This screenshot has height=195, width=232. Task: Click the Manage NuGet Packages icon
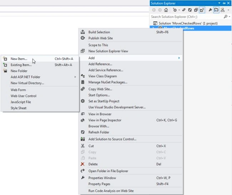[83, 82]
